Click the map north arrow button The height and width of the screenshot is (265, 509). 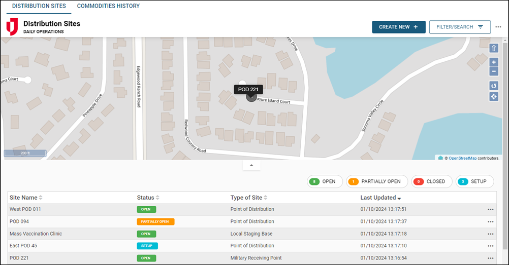[493, 48]
